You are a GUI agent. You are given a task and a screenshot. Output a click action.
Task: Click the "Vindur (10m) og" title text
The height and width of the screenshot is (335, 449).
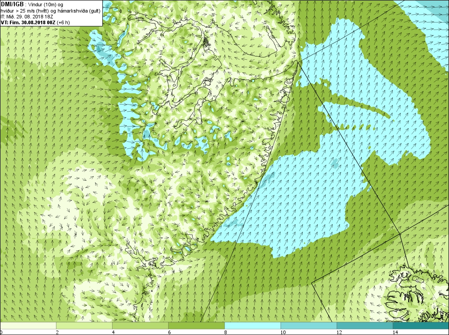tap(46, 4)
